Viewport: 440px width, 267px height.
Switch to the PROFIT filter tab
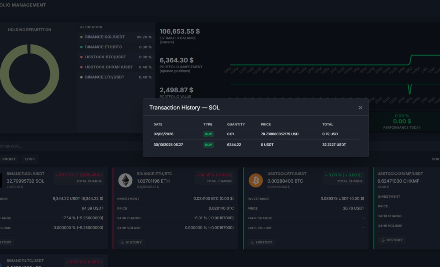click(x=9, y=159)
